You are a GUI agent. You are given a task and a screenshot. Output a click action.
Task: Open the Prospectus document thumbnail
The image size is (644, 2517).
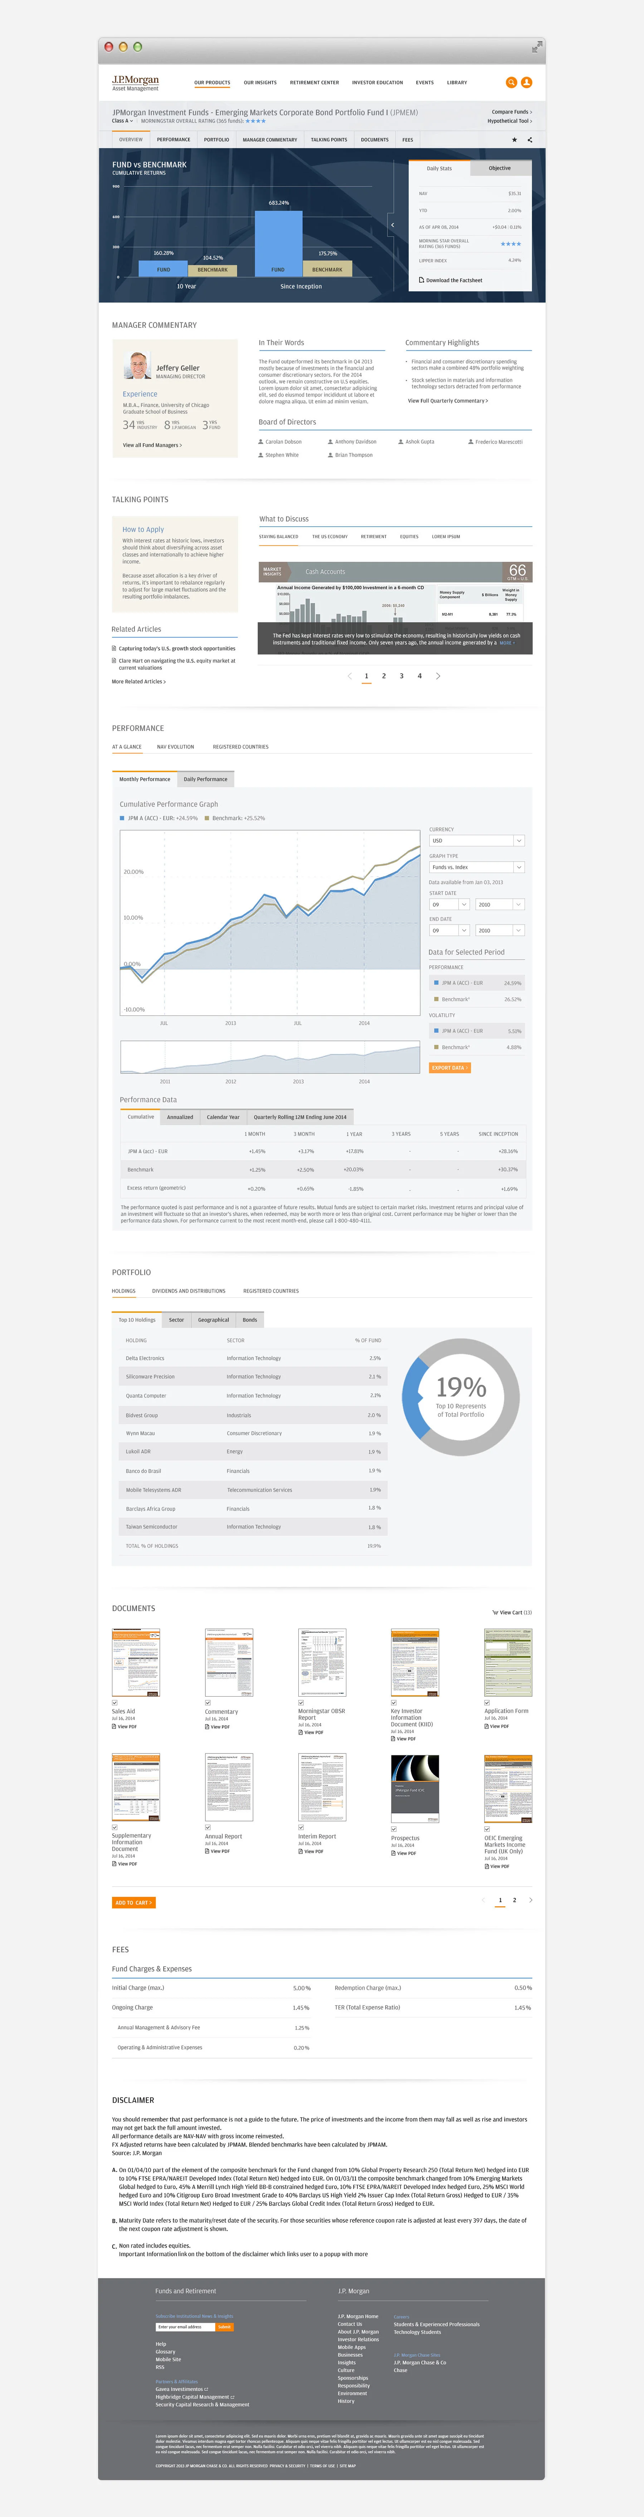click(x=415, y=1789)
